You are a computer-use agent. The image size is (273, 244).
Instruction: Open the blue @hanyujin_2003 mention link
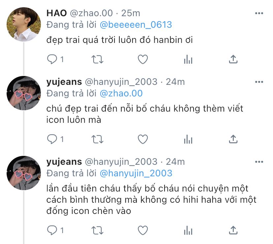pos(136,173)
